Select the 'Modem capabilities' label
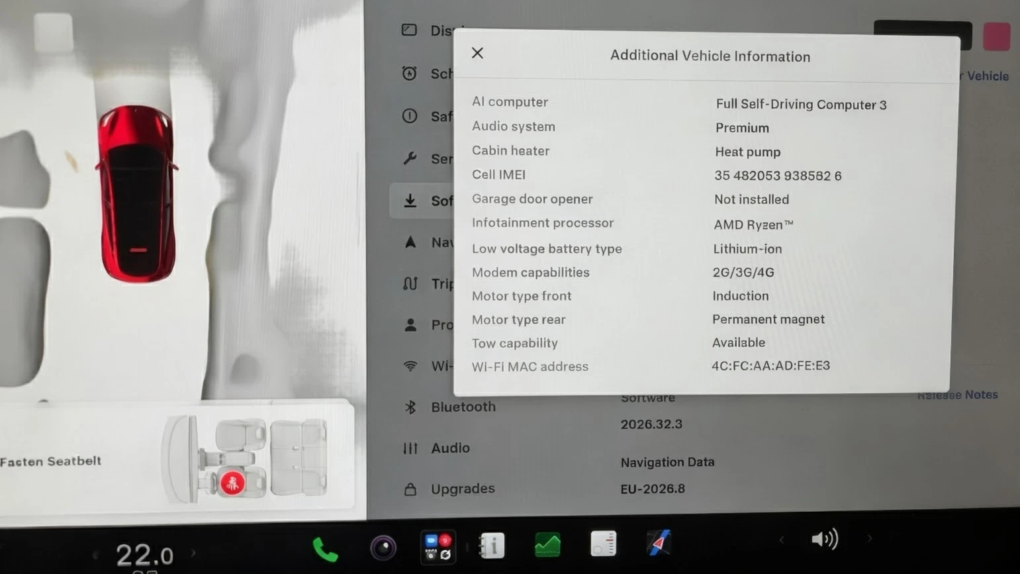 [530, 273]
